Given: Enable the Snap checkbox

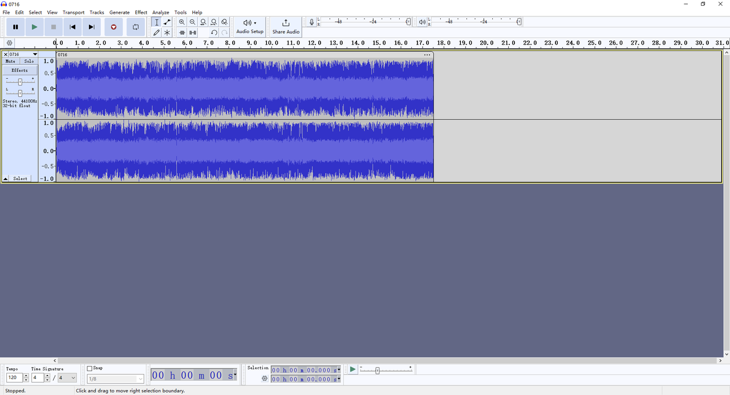Looking at the screenshot, I should point(90,368).
